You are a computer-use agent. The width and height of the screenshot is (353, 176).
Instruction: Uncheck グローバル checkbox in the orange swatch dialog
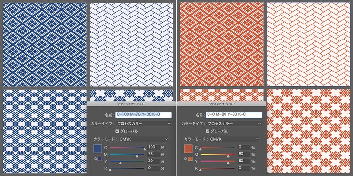click(x=208, y=131)
